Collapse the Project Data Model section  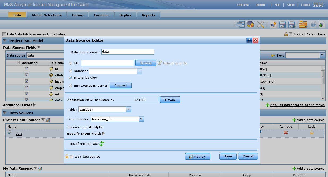pos(5,41)
